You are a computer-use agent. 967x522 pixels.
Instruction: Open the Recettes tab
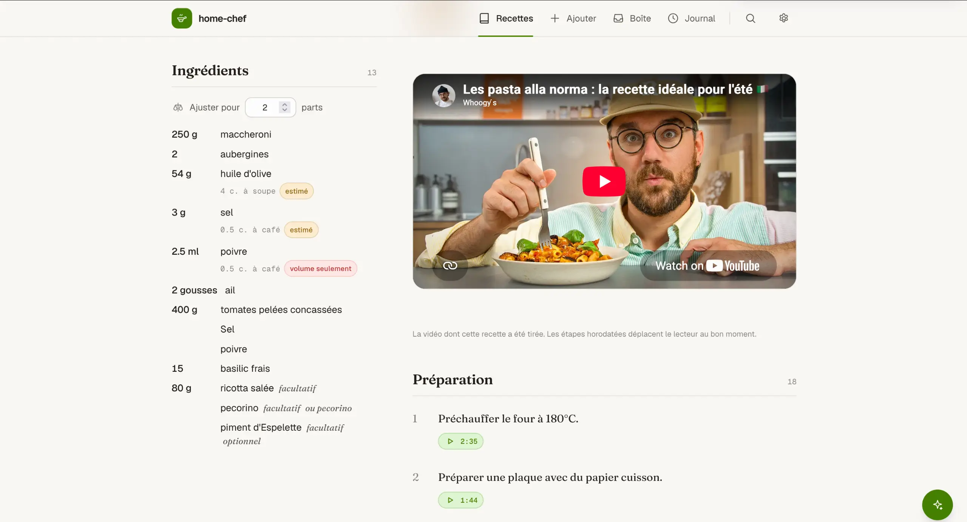point(506,18)
